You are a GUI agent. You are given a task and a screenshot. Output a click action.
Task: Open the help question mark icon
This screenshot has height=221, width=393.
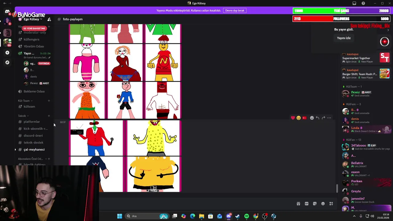(x=363, y=3)
